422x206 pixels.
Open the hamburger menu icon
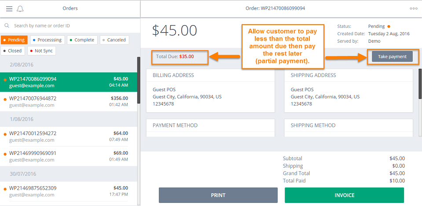9,8
